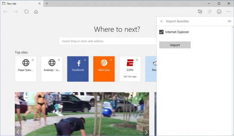The image size is (234, 136).
Task: Select the New tab tab
Action: (x=22, y=4)
